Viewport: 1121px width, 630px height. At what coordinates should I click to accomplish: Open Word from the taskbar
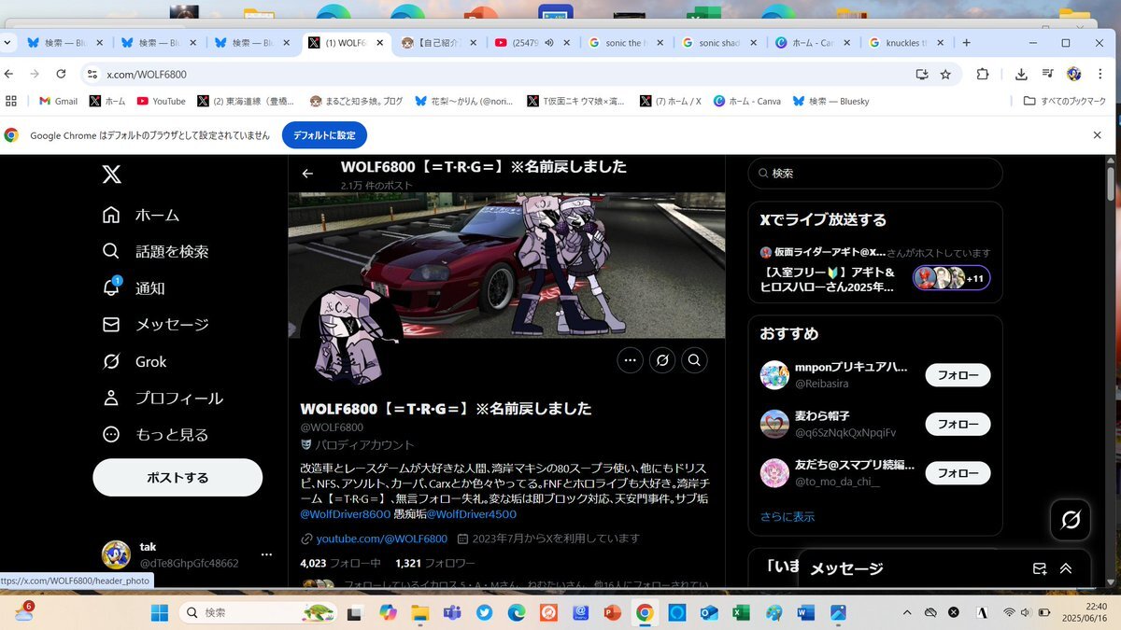pos(805,612)
